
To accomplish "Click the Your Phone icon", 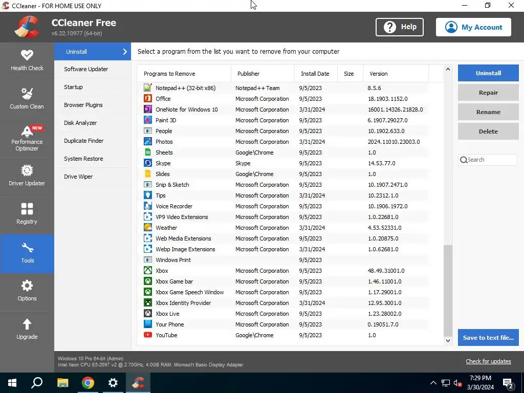I will (x=148, y=324).
